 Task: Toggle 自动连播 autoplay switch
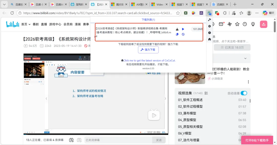244,93
